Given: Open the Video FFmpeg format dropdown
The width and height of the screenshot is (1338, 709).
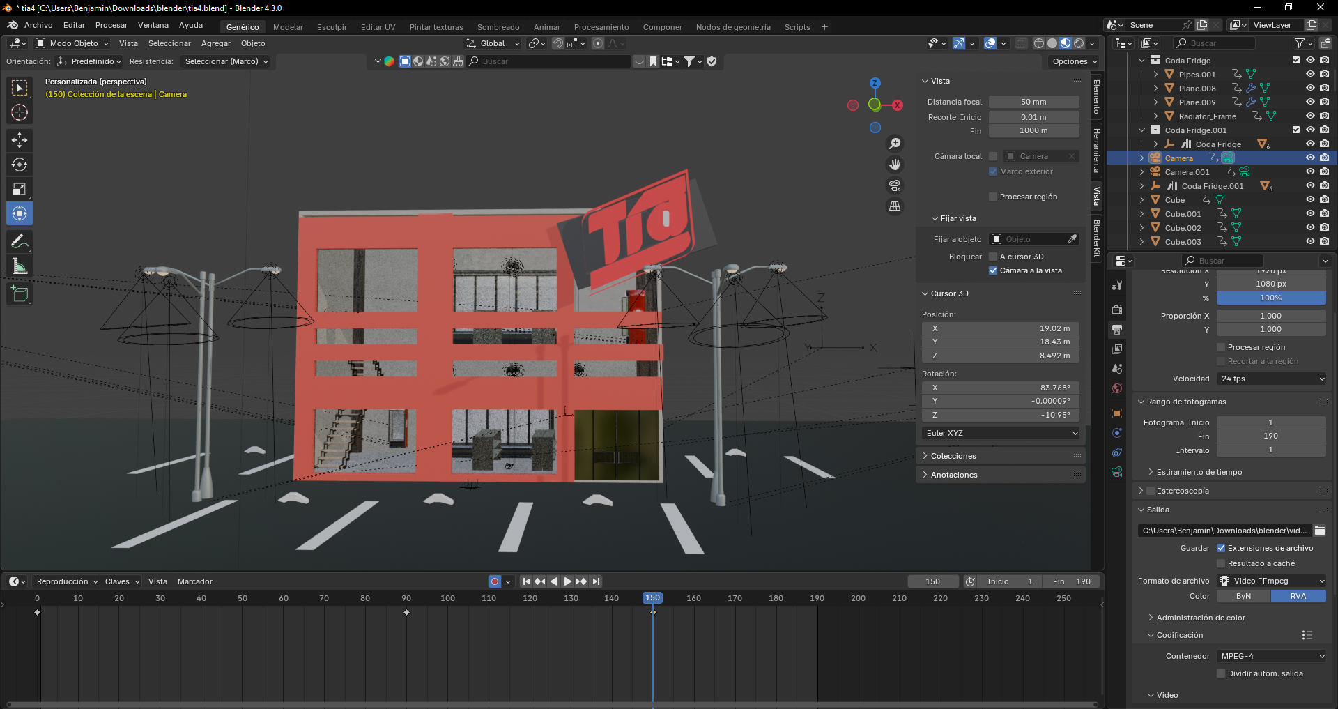Looking at the screenshot, I should coord(1272,581).
